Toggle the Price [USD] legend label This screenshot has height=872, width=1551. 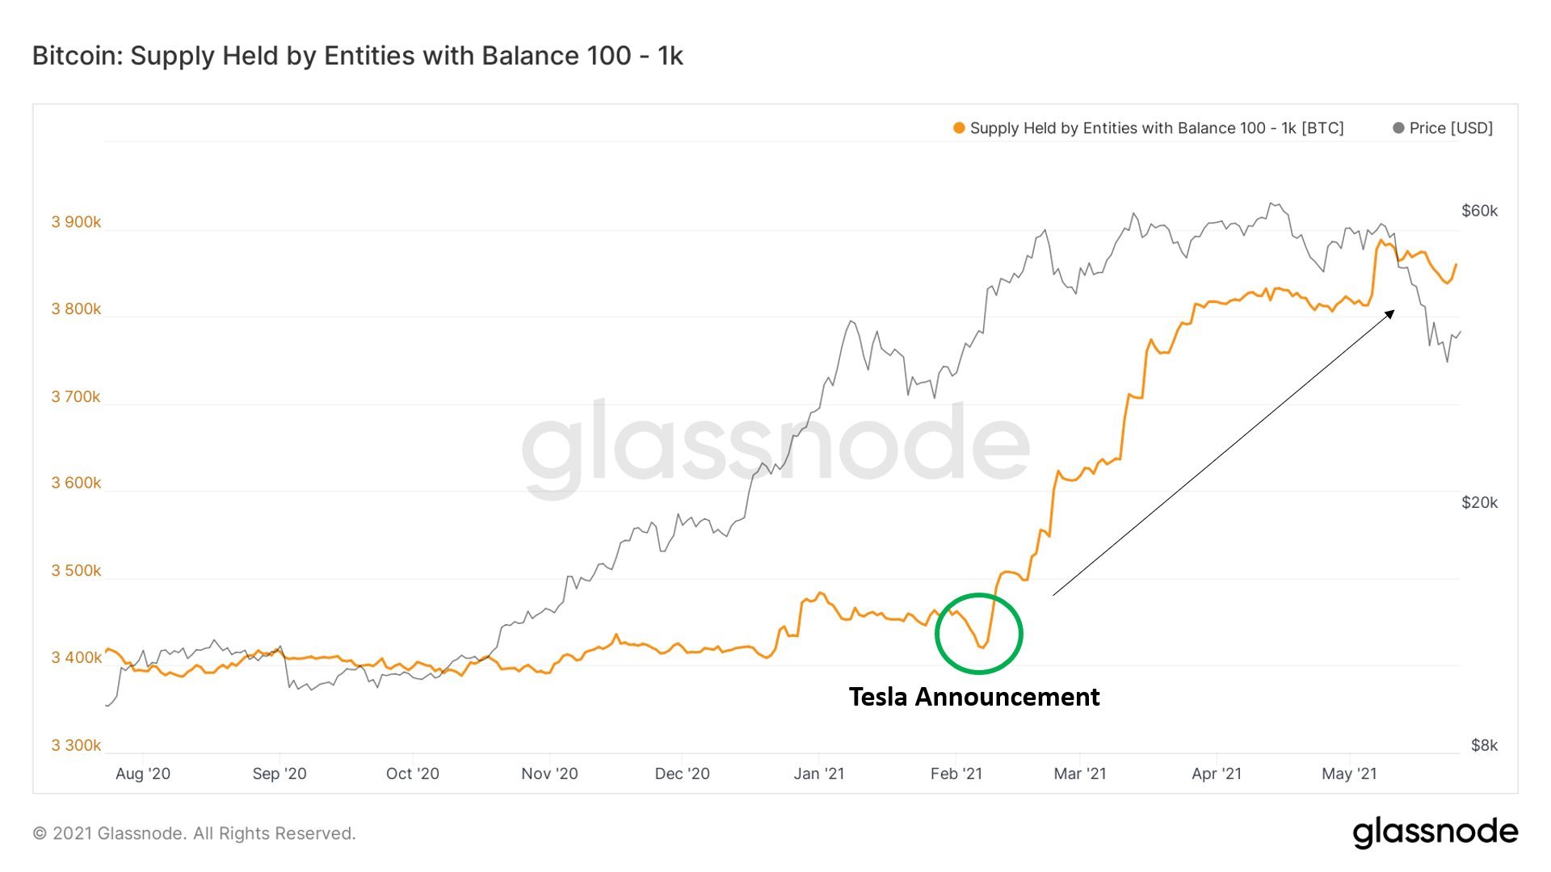click(1451, 128)
